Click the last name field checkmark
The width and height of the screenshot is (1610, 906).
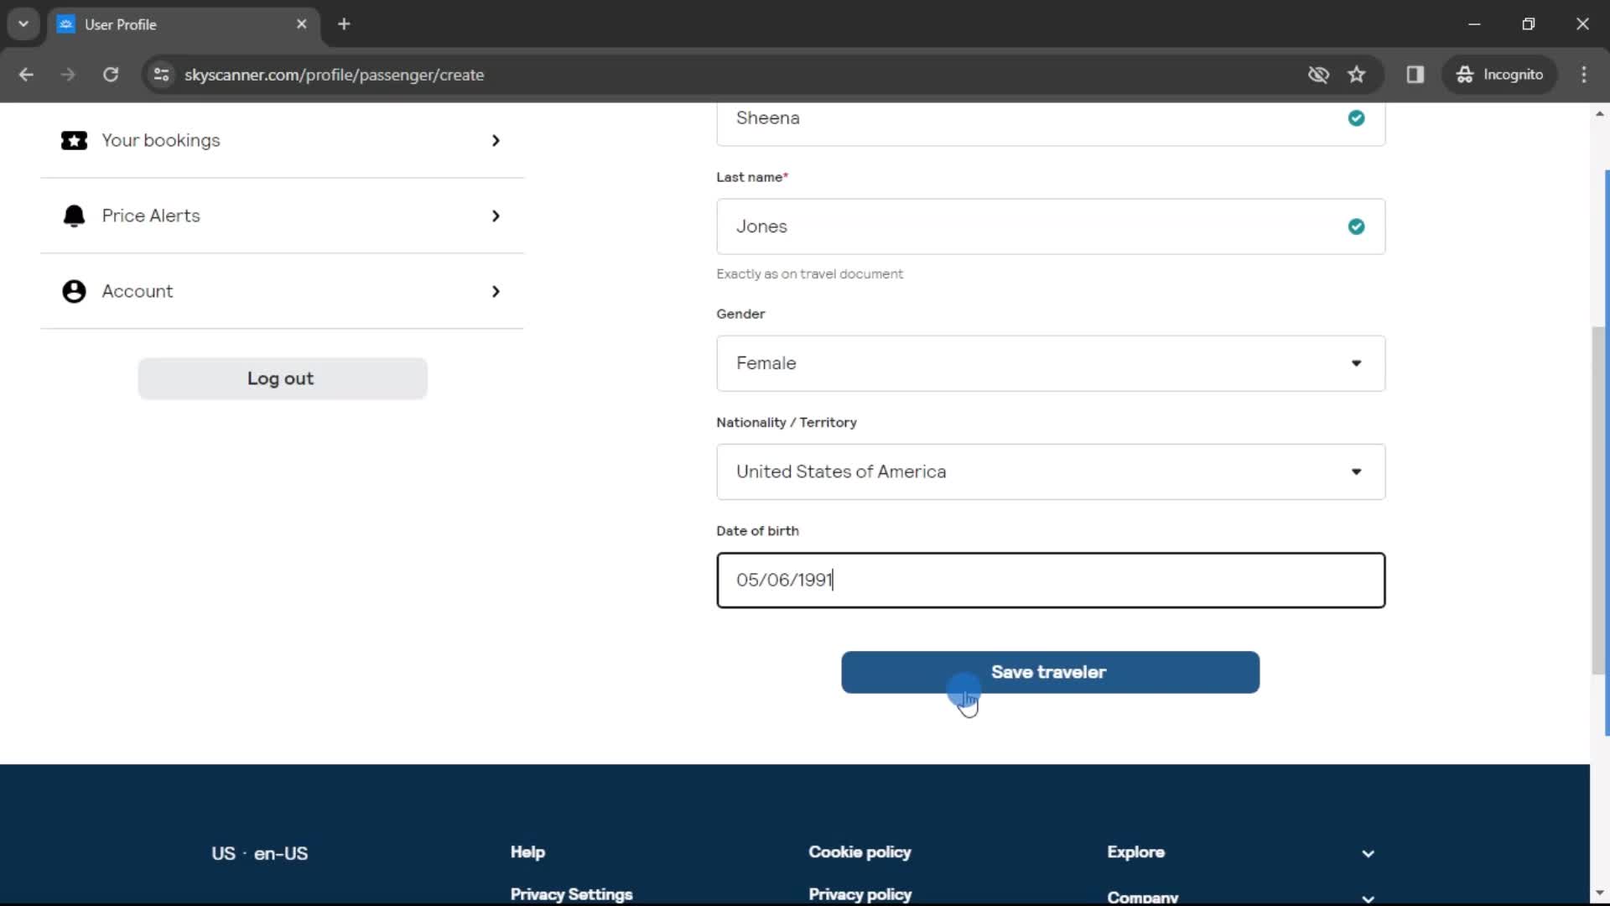click(1357, 226)
